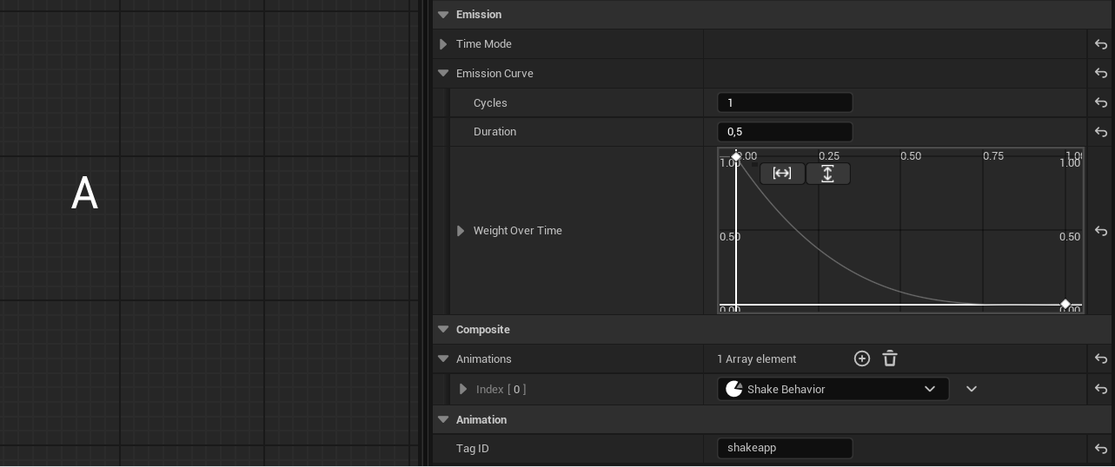Click the fit curve horizontally icon
Image resolution: width=1115 pixels, height=467 pixels.
tap(782, 174)
